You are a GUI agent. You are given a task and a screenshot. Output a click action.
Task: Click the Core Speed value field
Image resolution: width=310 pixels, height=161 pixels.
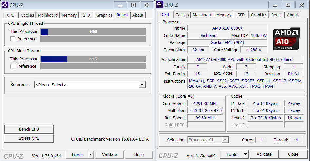coord(205,104)
